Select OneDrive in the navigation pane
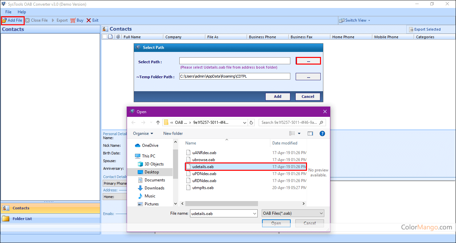456x243 pixels. coord(150,145)
